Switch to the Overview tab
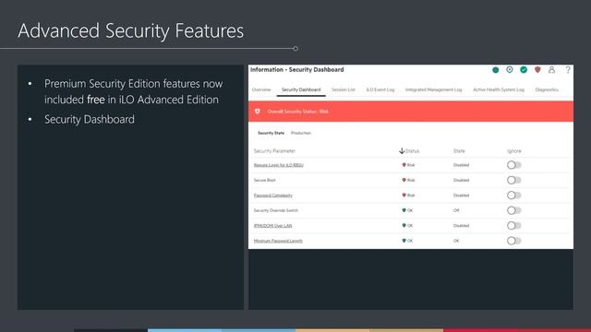This screenshot has height=332, width=591. pos(261,89)
